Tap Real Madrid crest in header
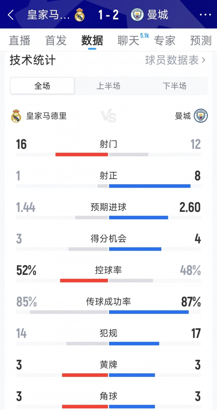 click(x=80, y=15)
